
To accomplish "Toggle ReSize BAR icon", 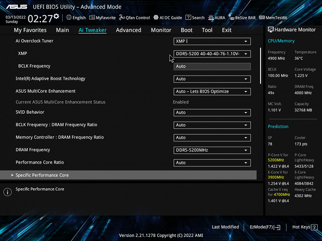I will click(x=232, y=18).
